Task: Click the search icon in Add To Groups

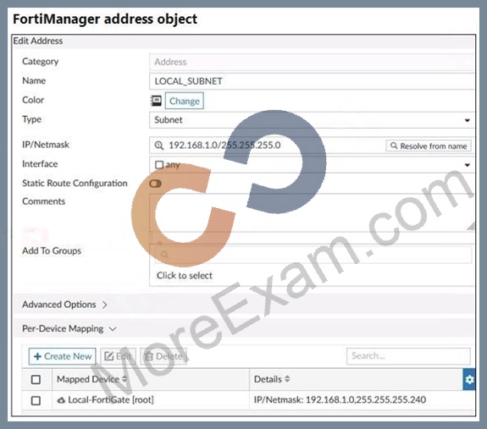Action: (x=164, y=255)
